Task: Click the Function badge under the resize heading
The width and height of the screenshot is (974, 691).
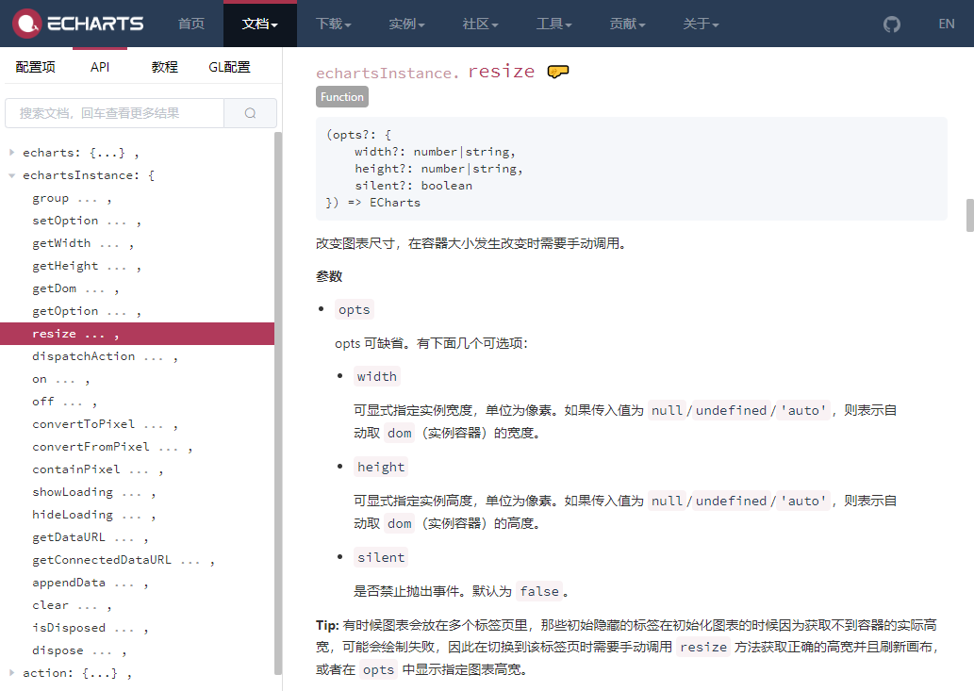Action: pyautogui.click(x=341, y=96)
